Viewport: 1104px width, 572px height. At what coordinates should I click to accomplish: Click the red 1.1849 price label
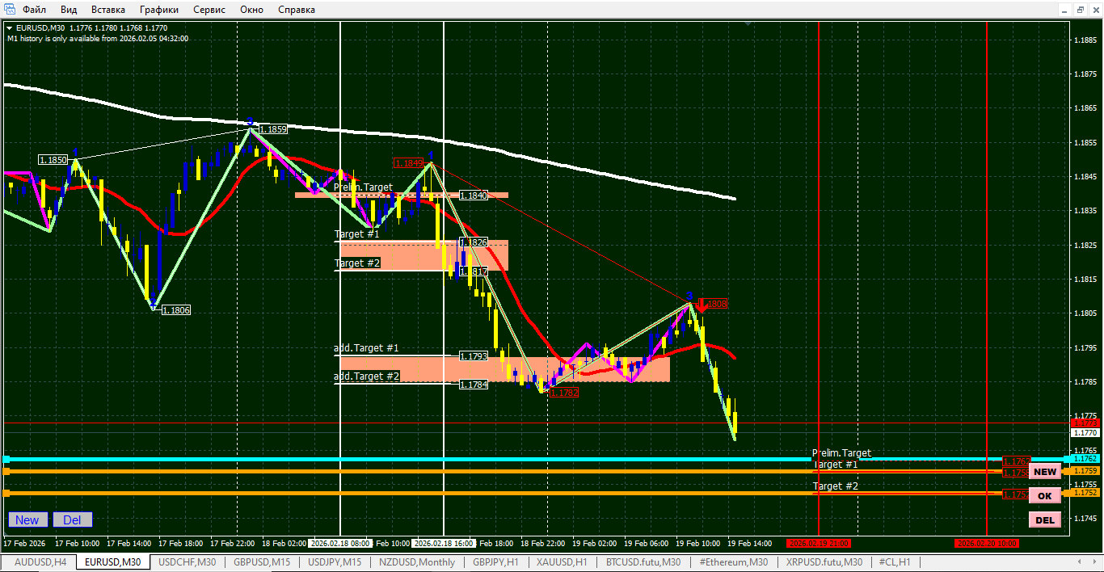pyautogui.click(x=408, y=162)
